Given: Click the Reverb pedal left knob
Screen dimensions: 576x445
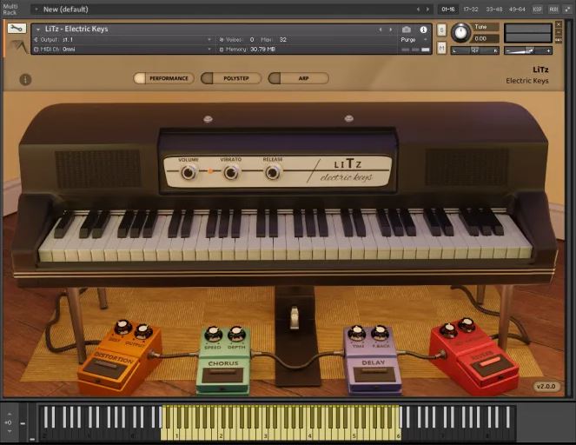Looking at the screenshot, I should 448,330.
